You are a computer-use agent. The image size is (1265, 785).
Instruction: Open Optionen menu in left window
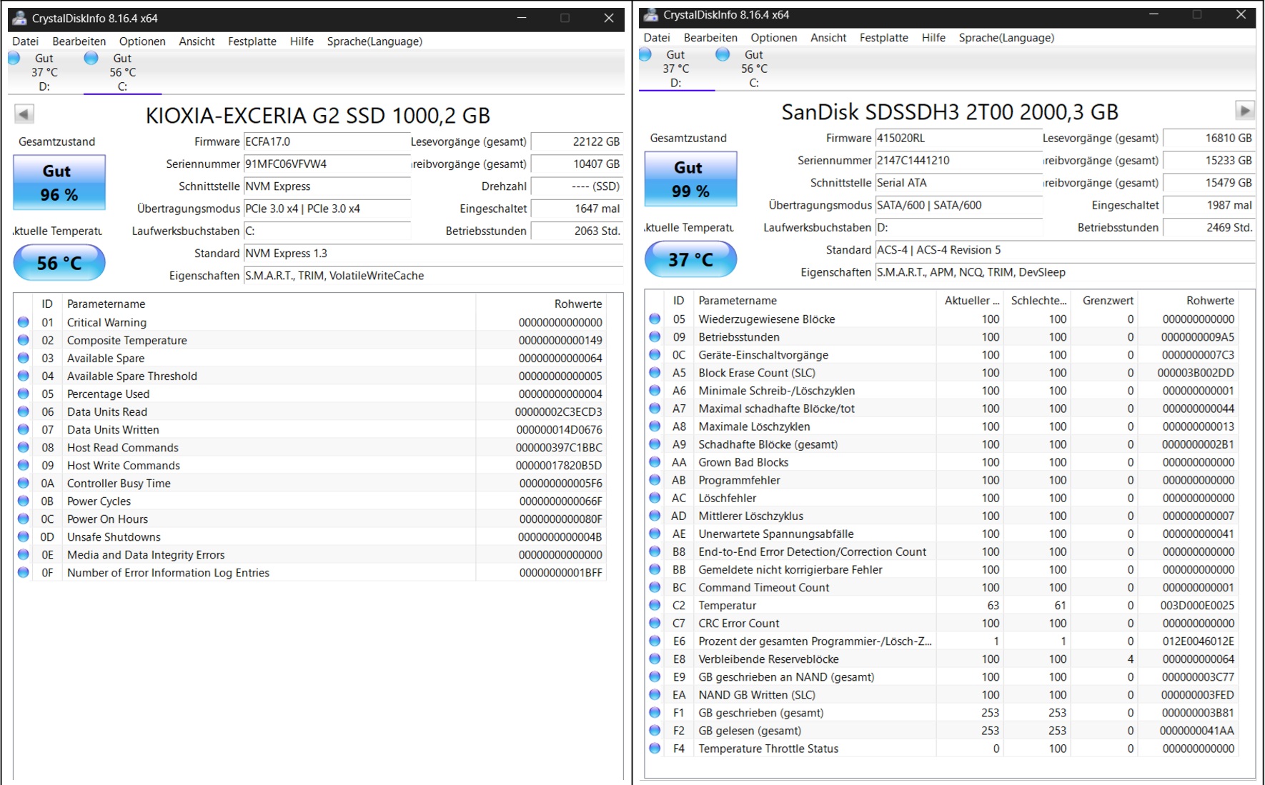[142, 41]
